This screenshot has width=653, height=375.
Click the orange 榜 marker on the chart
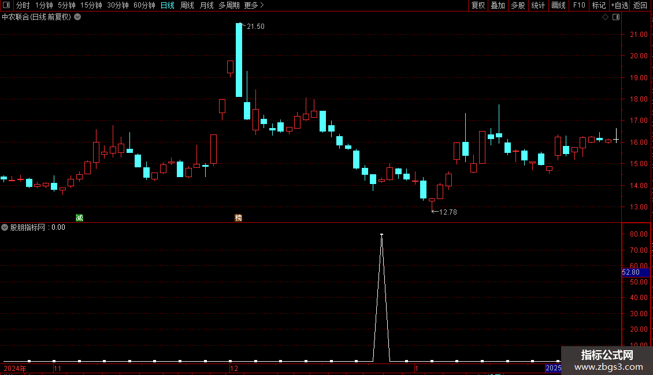click(238, 218)
